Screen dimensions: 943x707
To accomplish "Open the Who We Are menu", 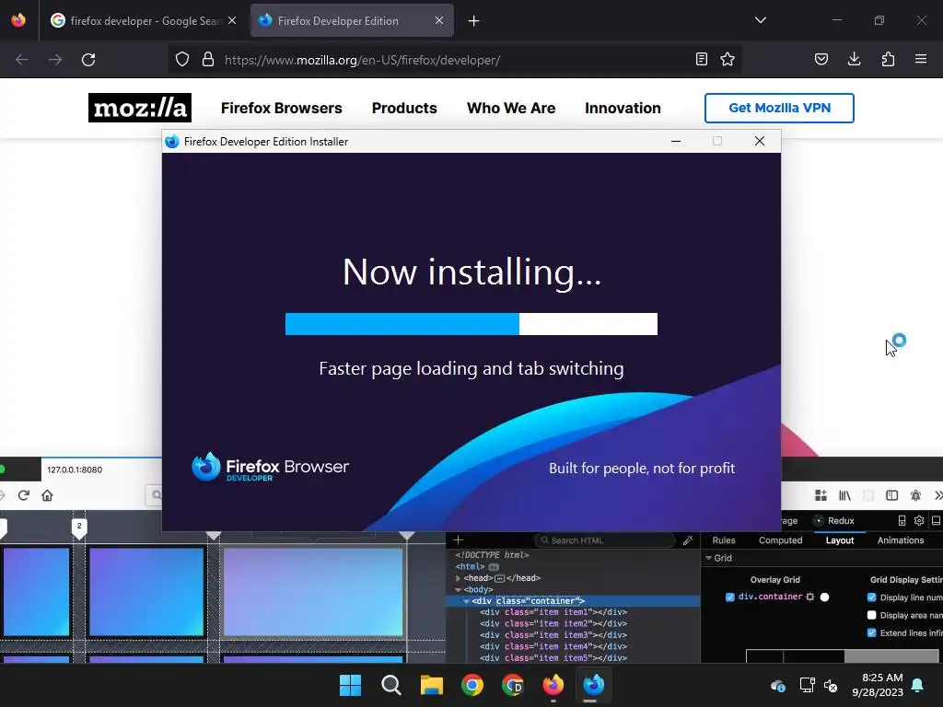I will pyautogui.click(x=511, y=109).
